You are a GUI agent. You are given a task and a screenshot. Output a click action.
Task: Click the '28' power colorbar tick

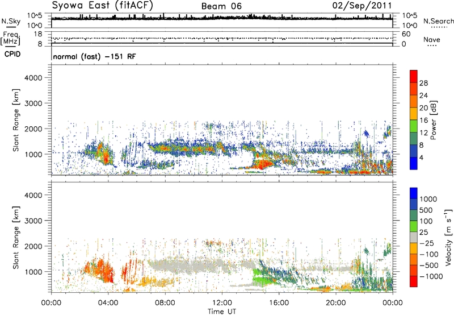click(423, 83)
